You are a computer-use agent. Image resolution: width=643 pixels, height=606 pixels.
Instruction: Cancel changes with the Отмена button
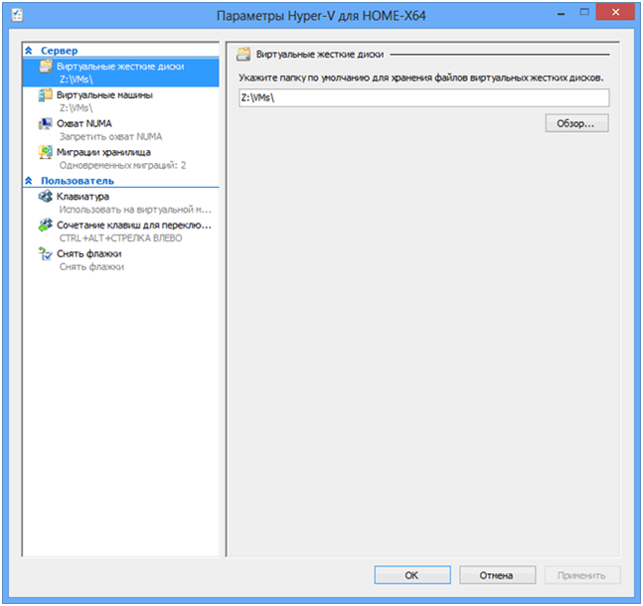pos(496,575)
